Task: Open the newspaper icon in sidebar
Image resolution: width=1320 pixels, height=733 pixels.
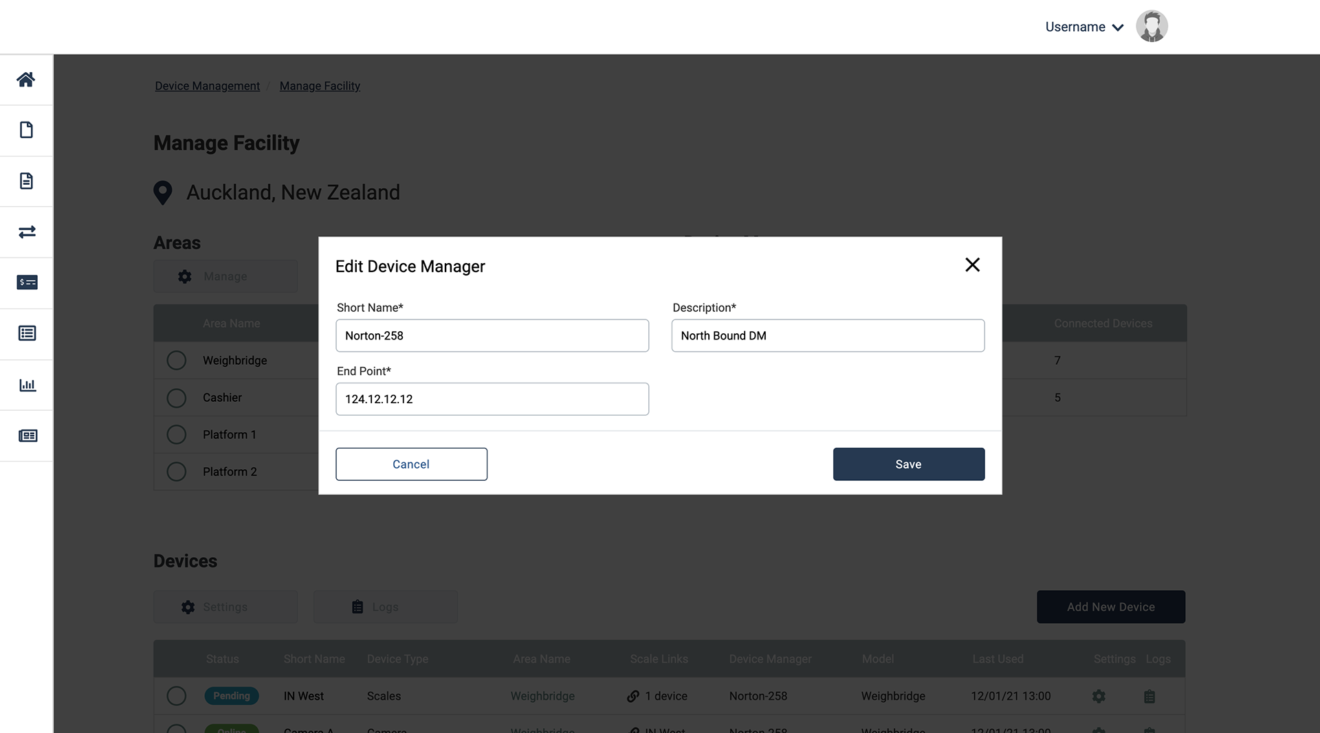Action: click(x=27, y=436)
